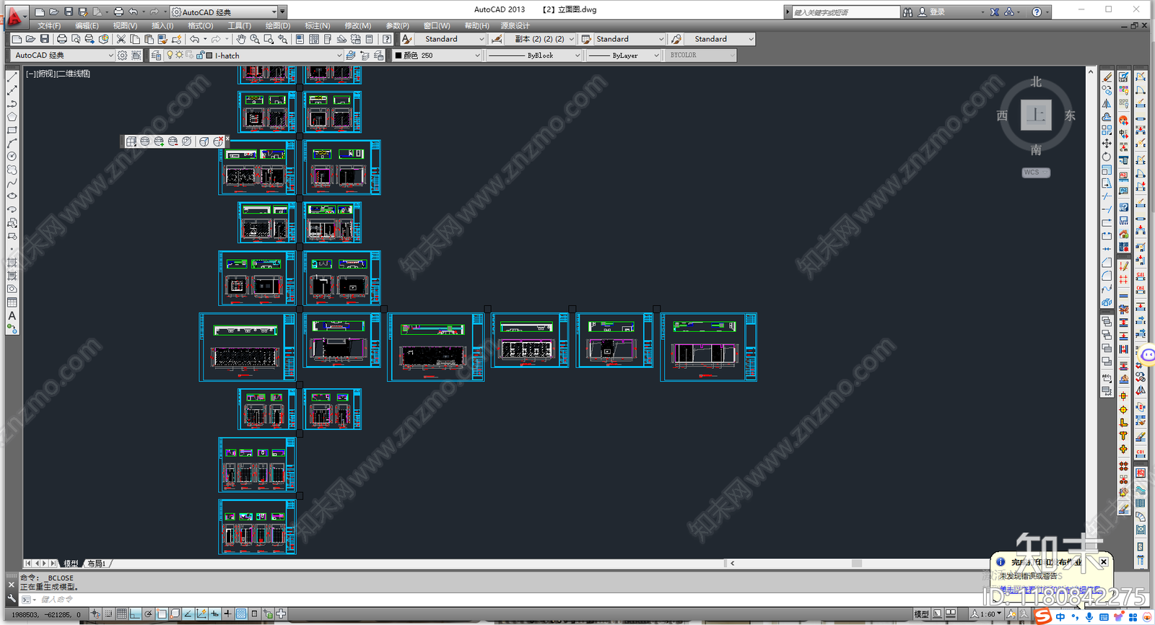Open the 格式(O) menu
The height and width of the screenshot is (625, 1155).
tap(201, 26)
